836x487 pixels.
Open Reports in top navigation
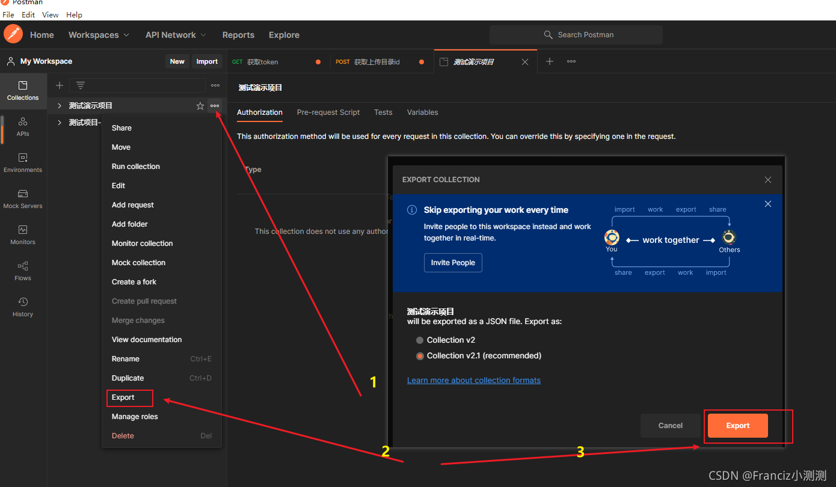coord(238,35)
